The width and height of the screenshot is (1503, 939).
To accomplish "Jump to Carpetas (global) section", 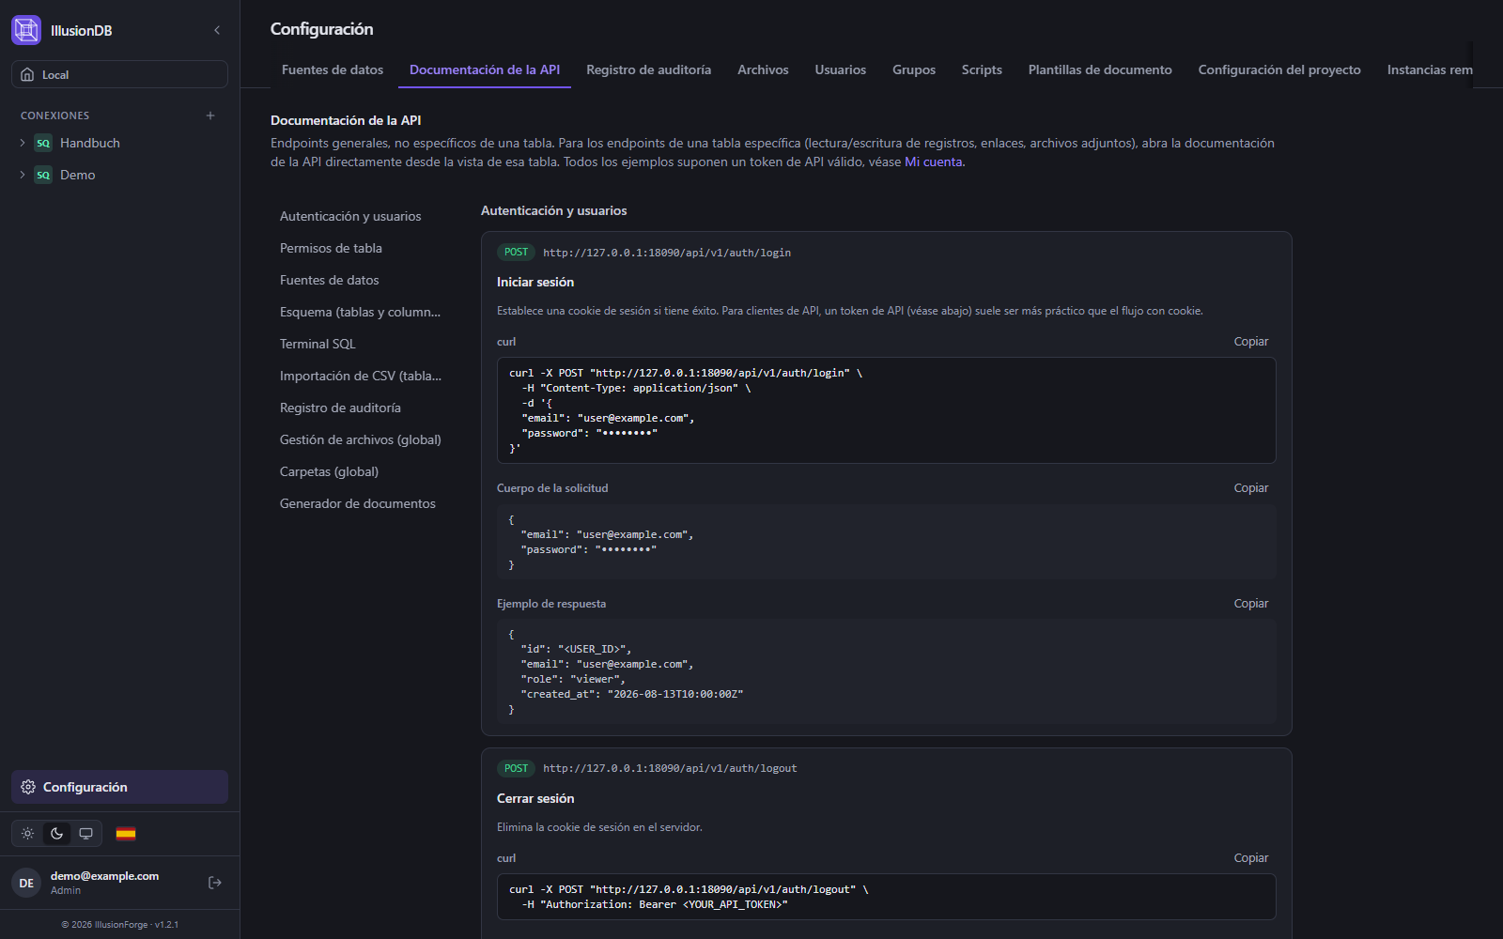I will click(x=361, y=471).
